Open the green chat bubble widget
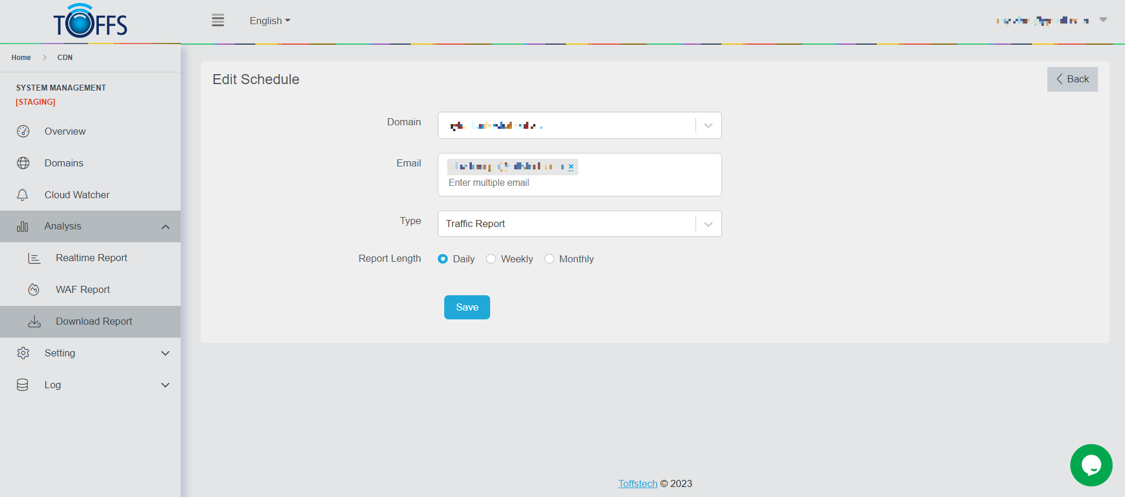The height and width of the screenshot is (497, 1125). (x=1090, y=465)
